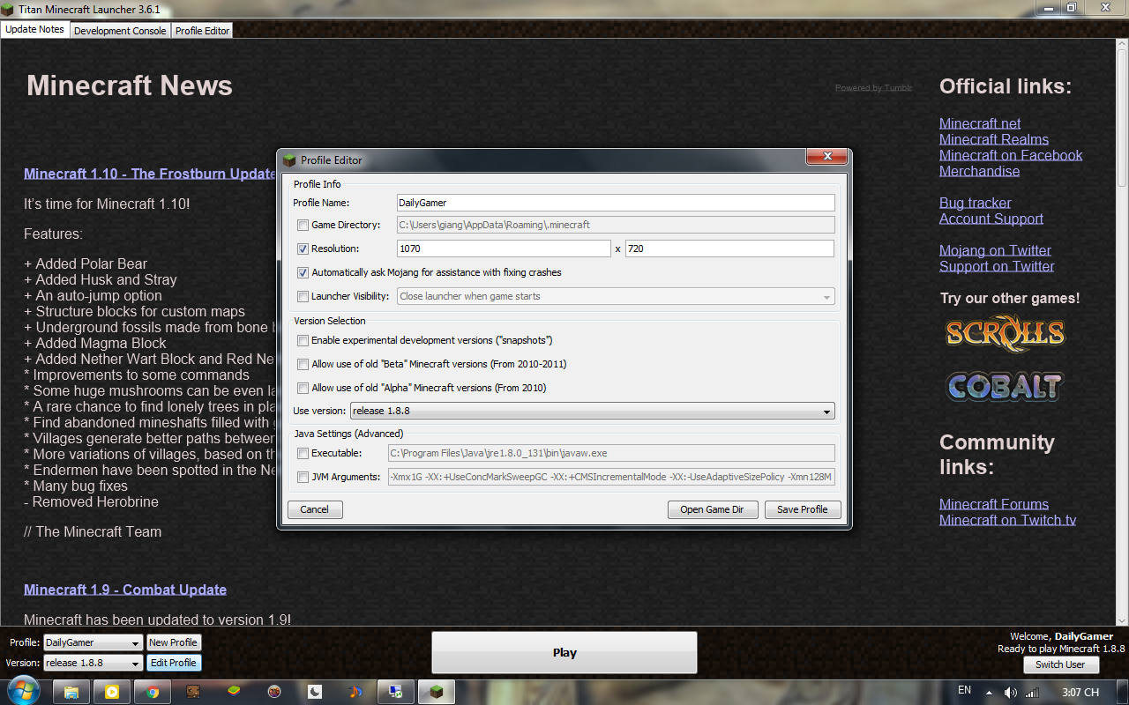
Task: Switch to the Profile Editor tab
Action: pyautogui.click(x=202, y=31)
